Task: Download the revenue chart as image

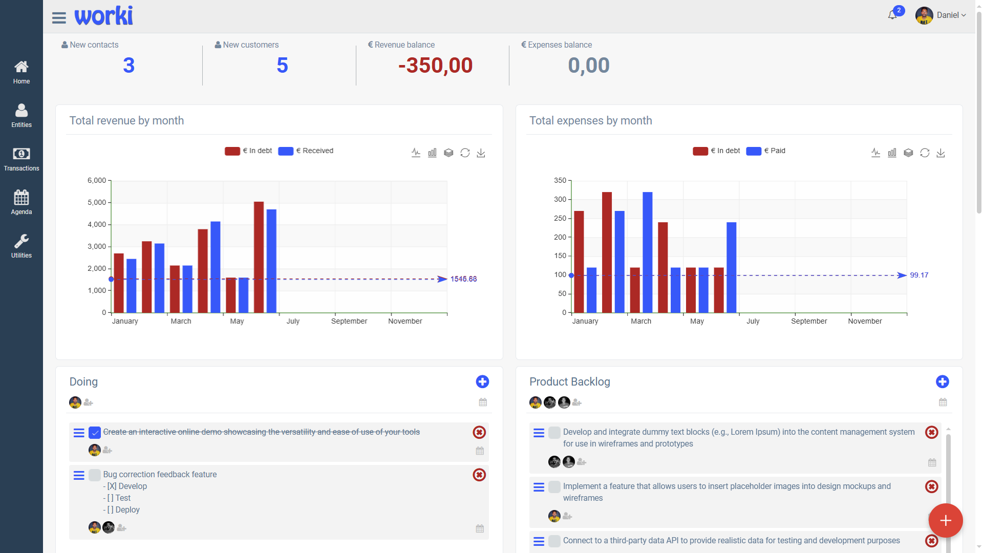Action: pyautogui.click(x=481, y=153)
